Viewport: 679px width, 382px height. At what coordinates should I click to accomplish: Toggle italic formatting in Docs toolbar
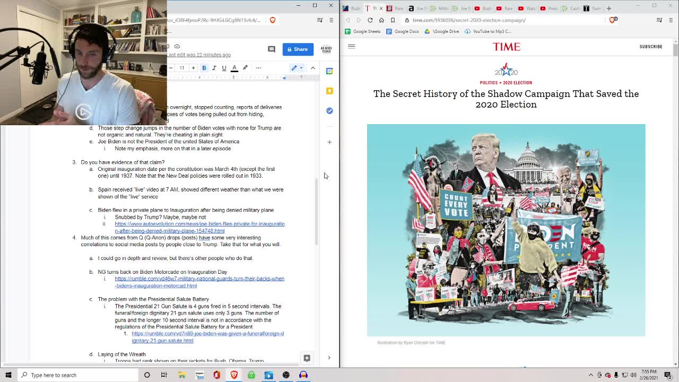coord(214,68)
